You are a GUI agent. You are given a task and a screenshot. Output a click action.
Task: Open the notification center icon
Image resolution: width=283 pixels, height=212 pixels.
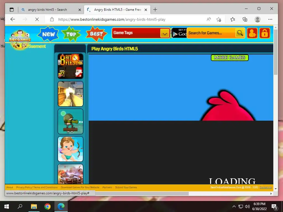click(x=274, y=206)
